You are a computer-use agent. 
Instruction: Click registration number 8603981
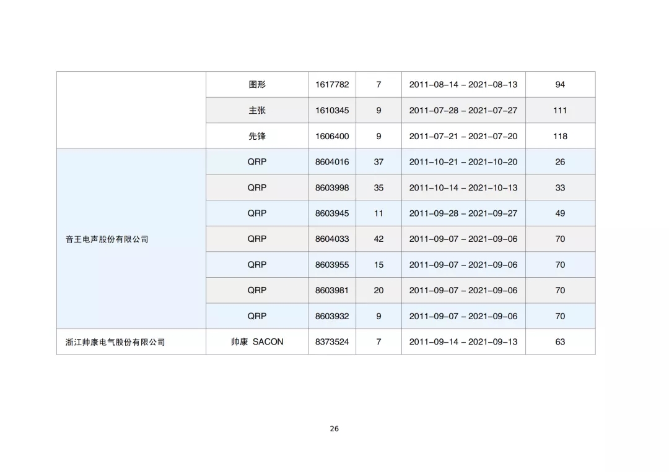[332, 290]
